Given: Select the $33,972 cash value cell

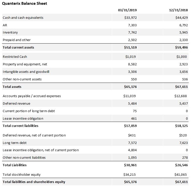Looking at the screenshot, I should tap(130, 18).
